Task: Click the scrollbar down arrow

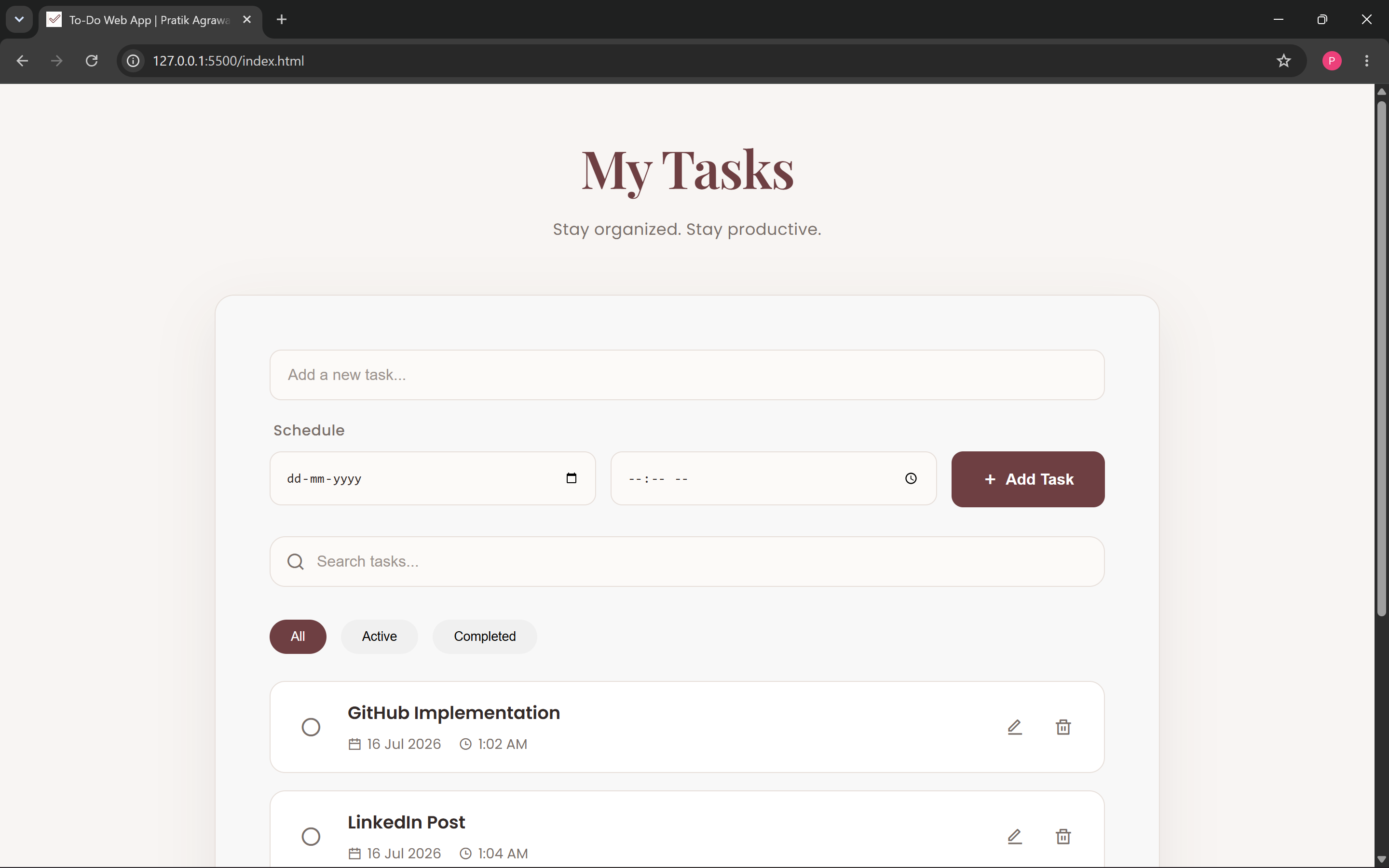Action: click(x=1382, y=859)
